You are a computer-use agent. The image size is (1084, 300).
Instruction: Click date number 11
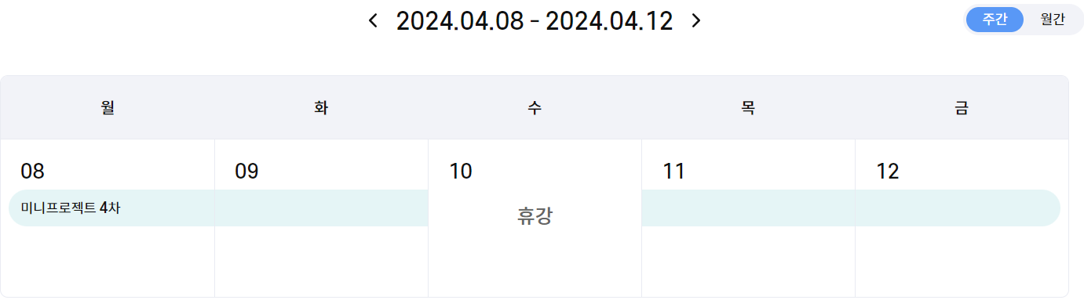(673, 172)
